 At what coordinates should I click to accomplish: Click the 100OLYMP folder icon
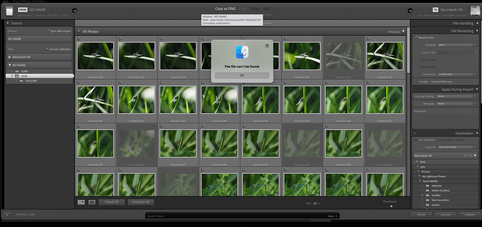click(21, 81)
